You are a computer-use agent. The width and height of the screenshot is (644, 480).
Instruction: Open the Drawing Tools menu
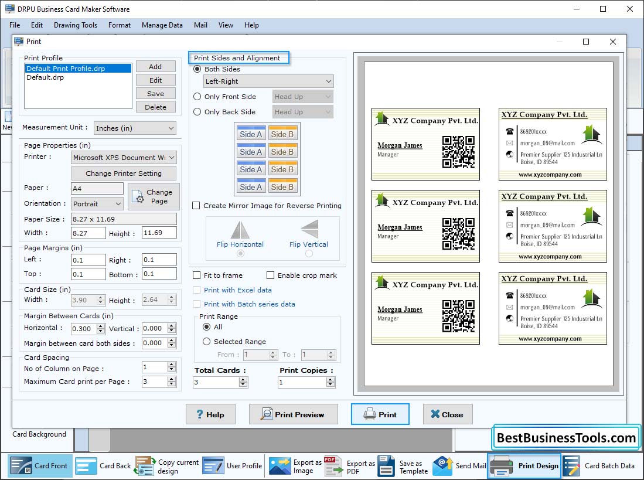pos(76,25)
